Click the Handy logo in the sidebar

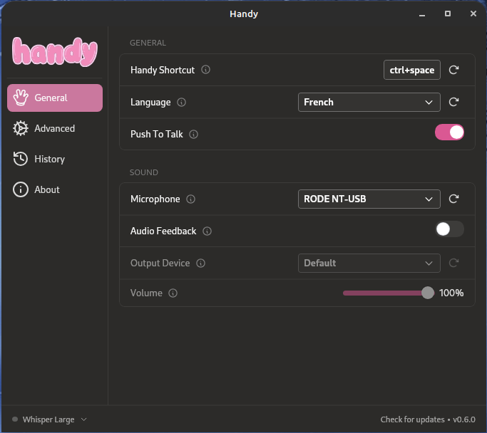pos(55,52)
